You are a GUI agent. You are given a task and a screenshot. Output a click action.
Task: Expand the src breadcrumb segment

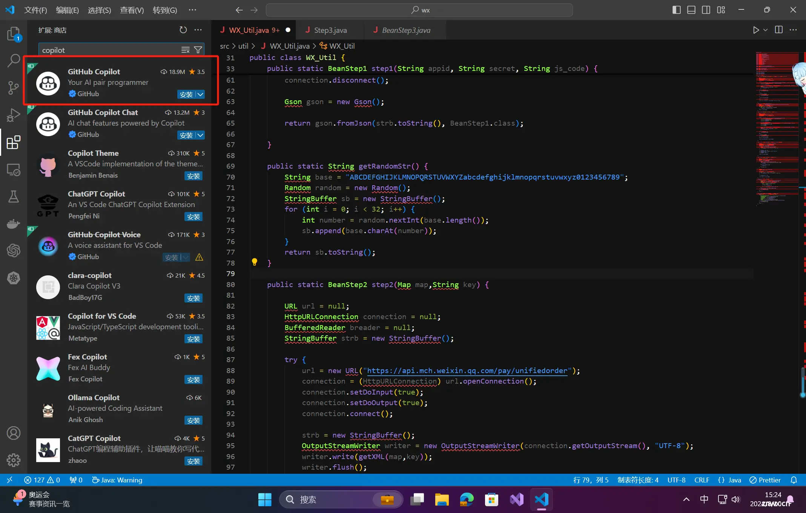coord(224,46)
